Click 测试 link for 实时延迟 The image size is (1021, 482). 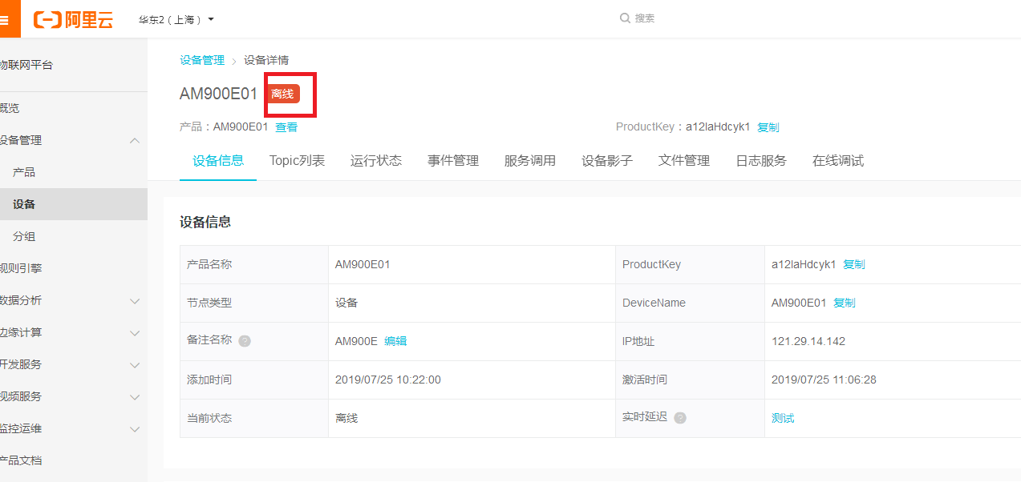[783, 418]
